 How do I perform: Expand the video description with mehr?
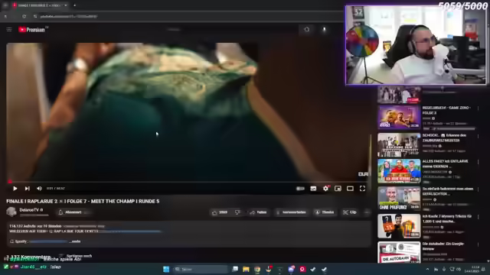coord(76,241)
